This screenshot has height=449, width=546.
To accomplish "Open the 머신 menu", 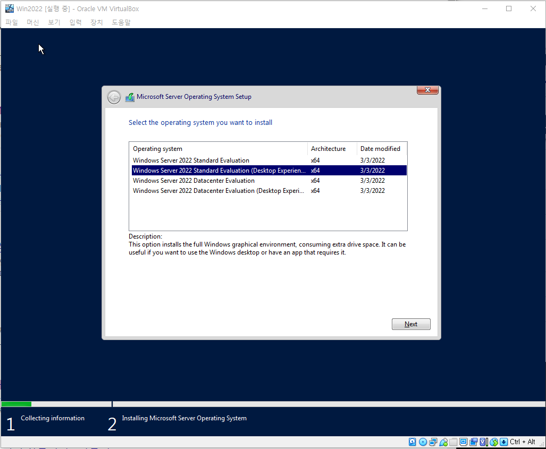I will click(x=33, y=22).
